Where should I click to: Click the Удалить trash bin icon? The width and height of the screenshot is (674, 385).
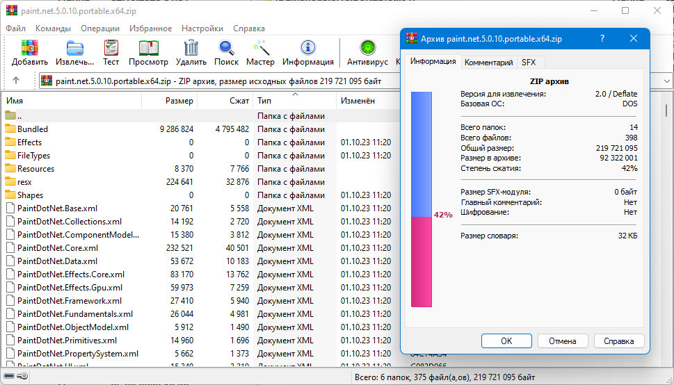point(191,48)
